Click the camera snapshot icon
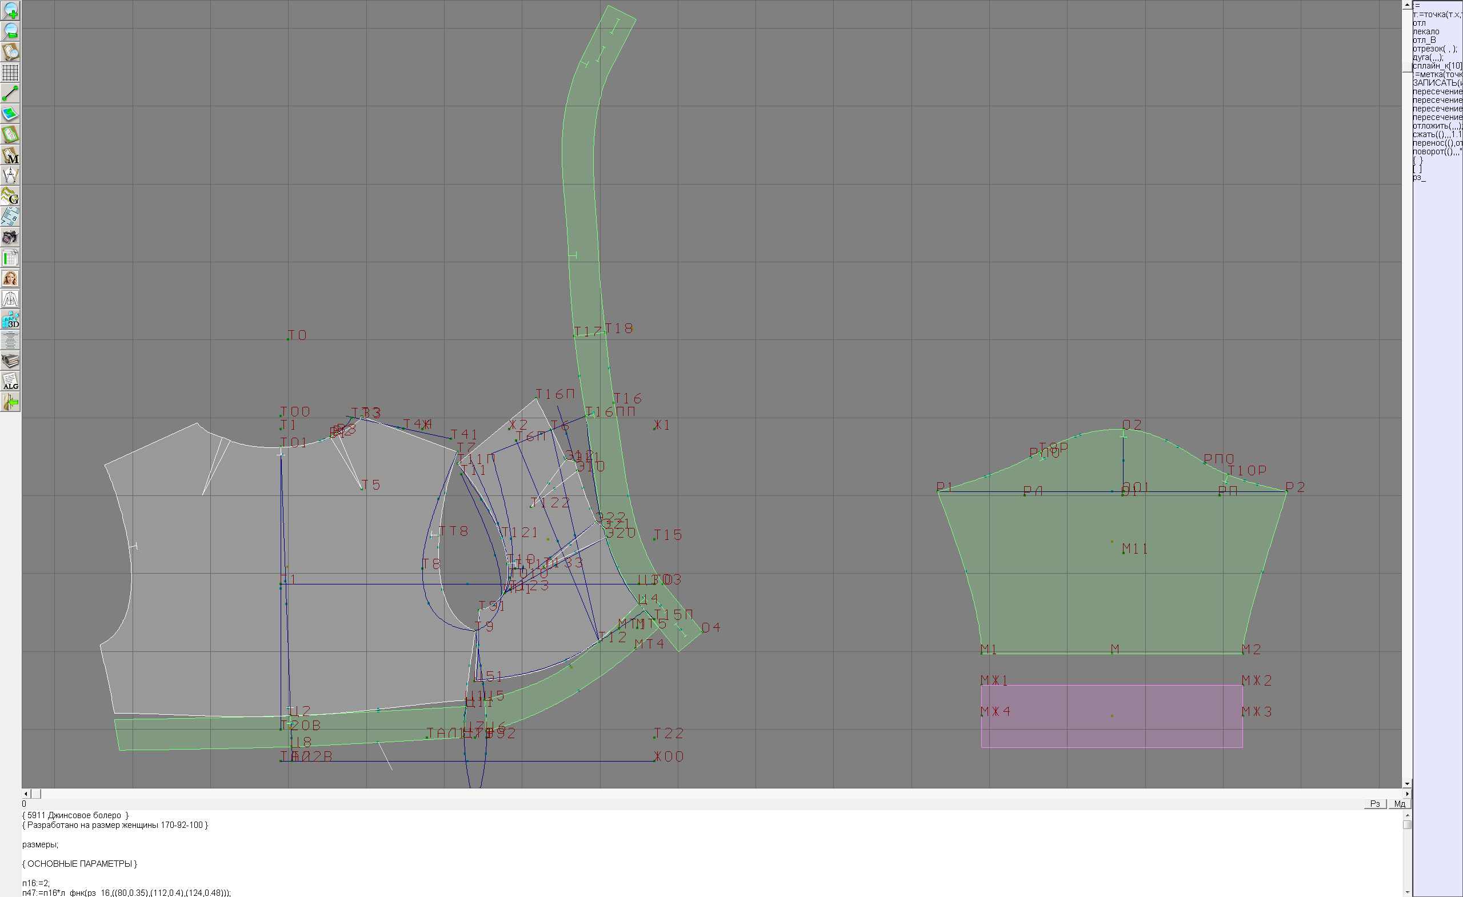1463x897 pixels. (11, 238)
